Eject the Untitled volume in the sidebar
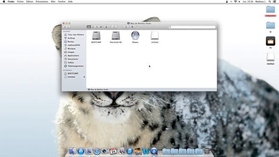 [84, 77]
